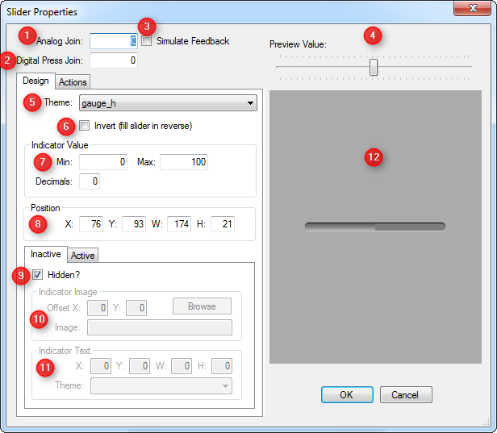Click the Position H height field

tap(222, 223)
